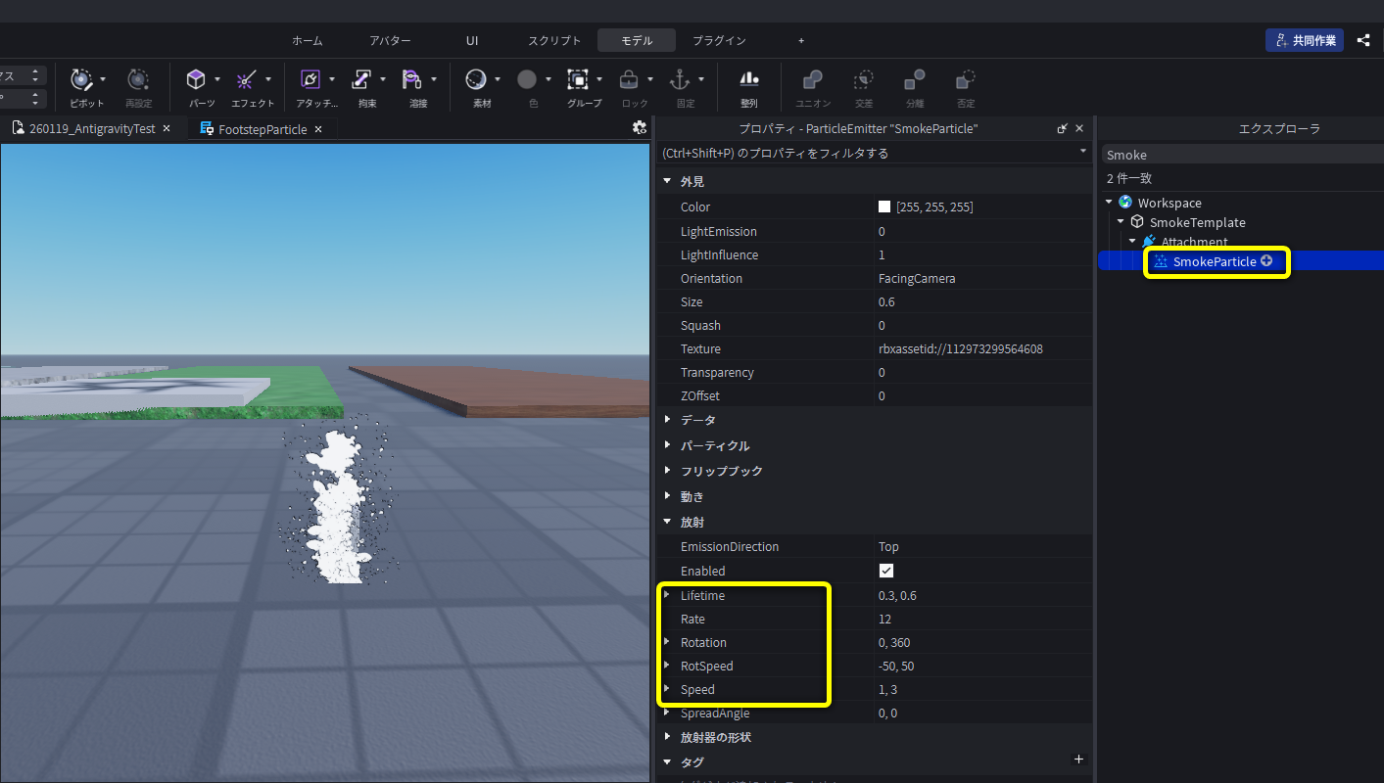Viewport: 1384px width, 783px height.
Task: Expand the パーティクル section
Action: tap(668, 445)
